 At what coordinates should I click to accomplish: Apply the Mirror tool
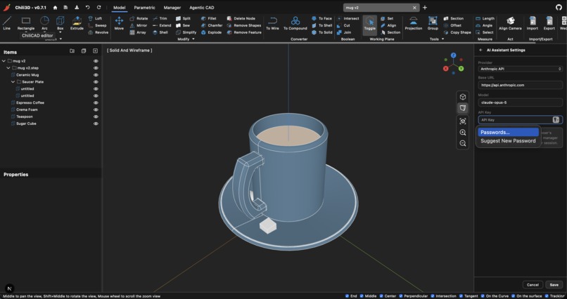tap(139, 25)
